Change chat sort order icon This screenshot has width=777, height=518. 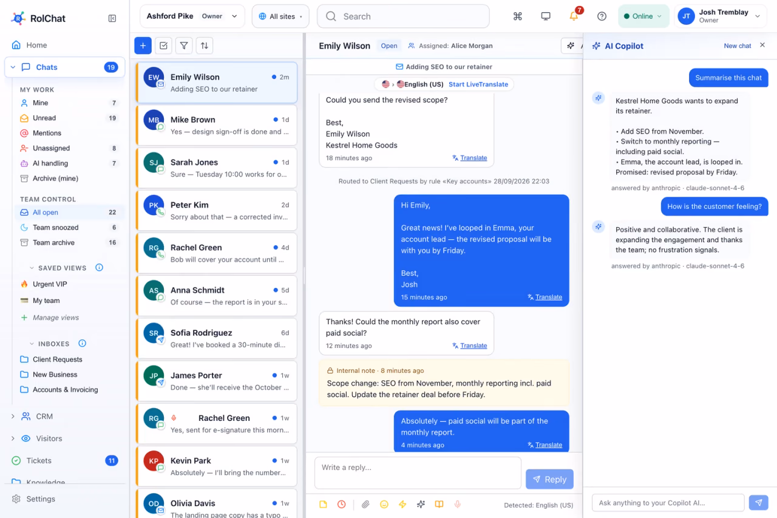[x=205, y=46]
